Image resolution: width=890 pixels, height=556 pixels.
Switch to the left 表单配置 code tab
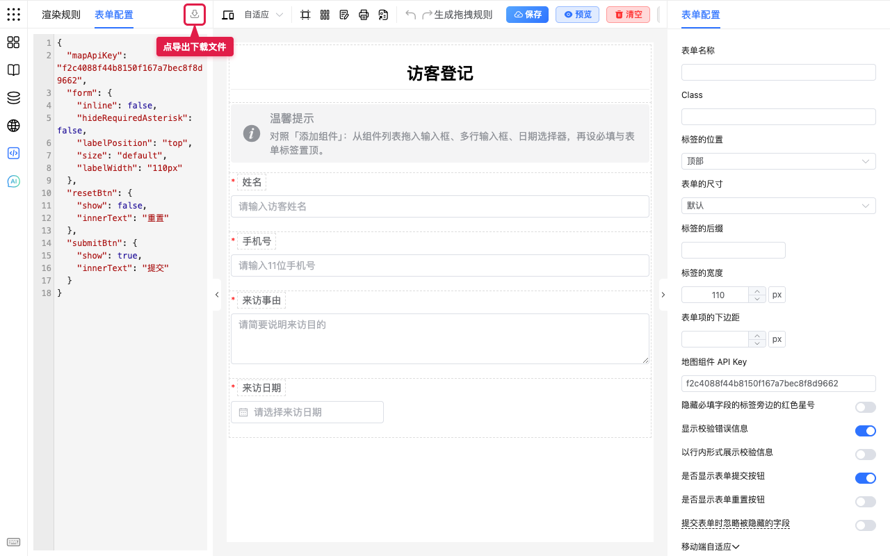click(x=114, y=15)
